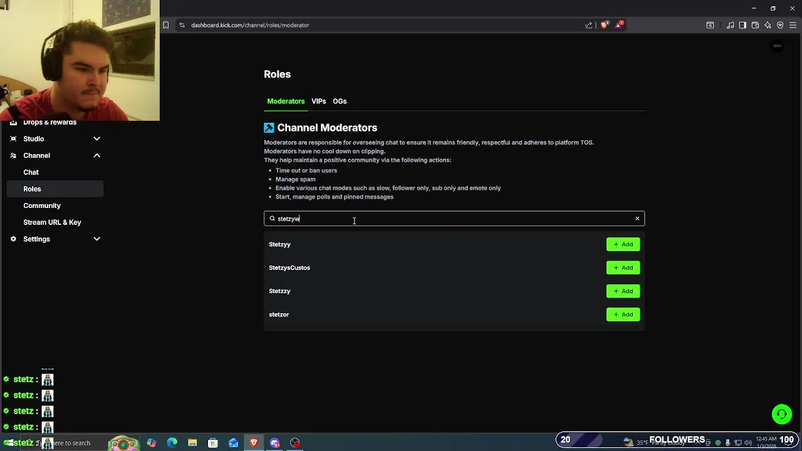Add Stetzzy as moderator

click(x=623, y=291)
